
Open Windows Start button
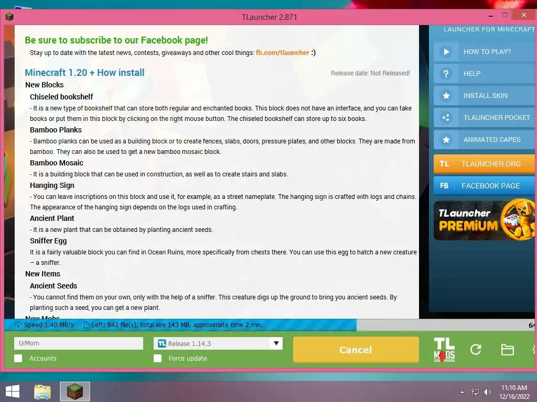(x=13, y=392)
